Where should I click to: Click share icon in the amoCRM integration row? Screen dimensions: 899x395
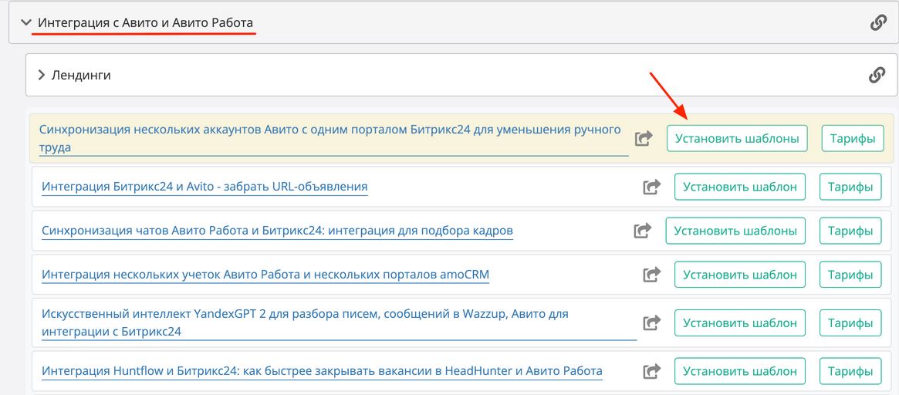652,275
